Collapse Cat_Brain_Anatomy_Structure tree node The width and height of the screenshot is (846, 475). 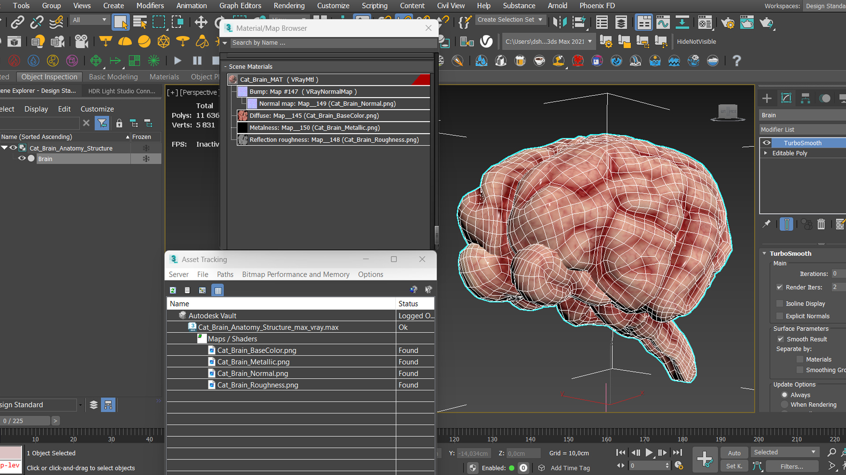coord(4,148)
